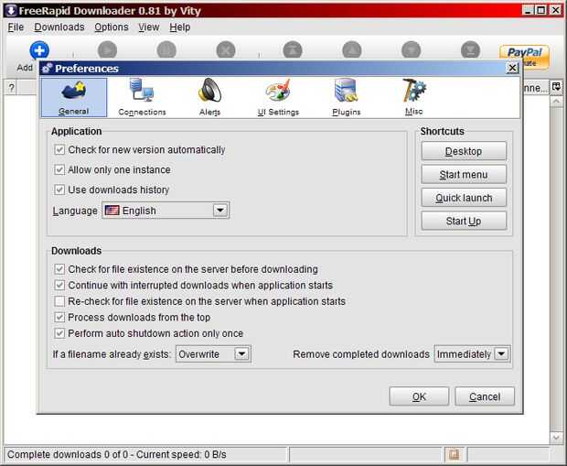Click the clipboard monitoring icon in status bar
The width and height of the screenshot is (567, 466).
click(454, 454)
